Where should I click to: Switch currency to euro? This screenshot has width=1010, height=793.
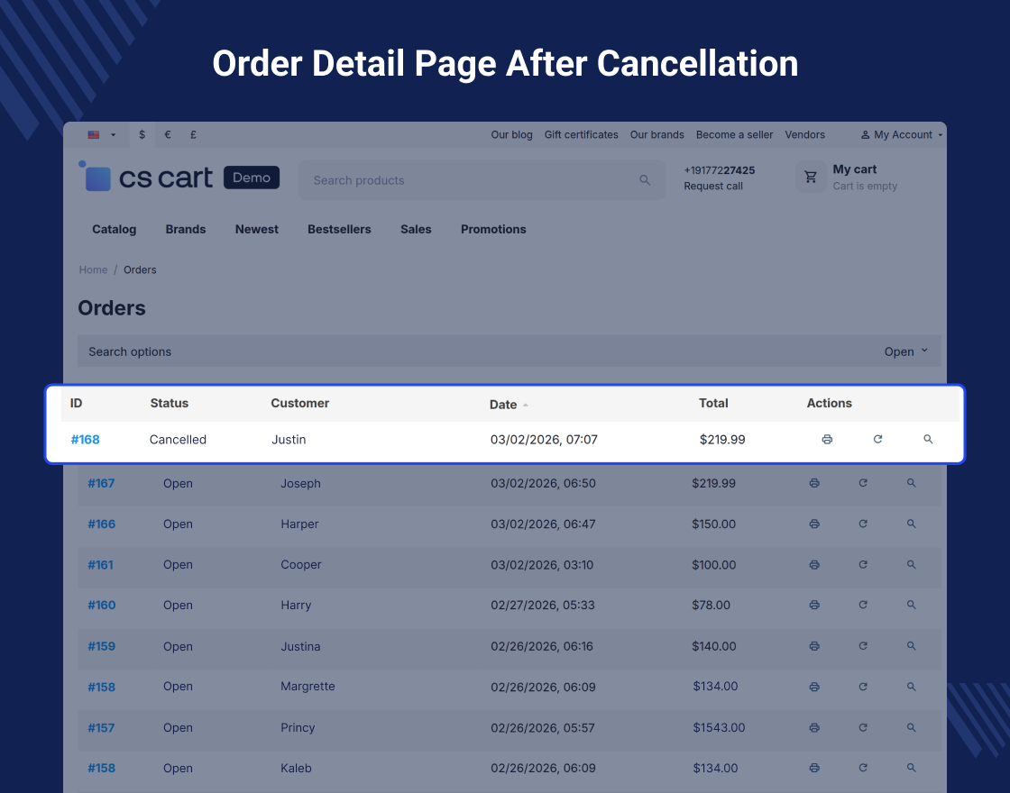pyautogui.click(x=168, y=134)
